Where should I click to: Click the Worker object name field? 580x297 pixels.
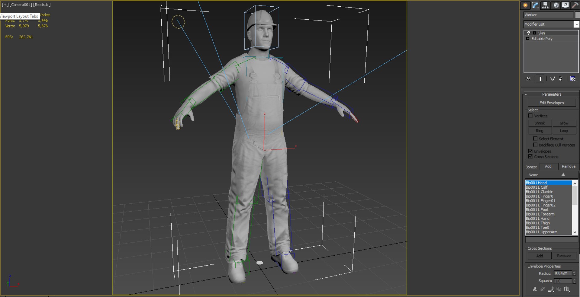tap(548, 15)
